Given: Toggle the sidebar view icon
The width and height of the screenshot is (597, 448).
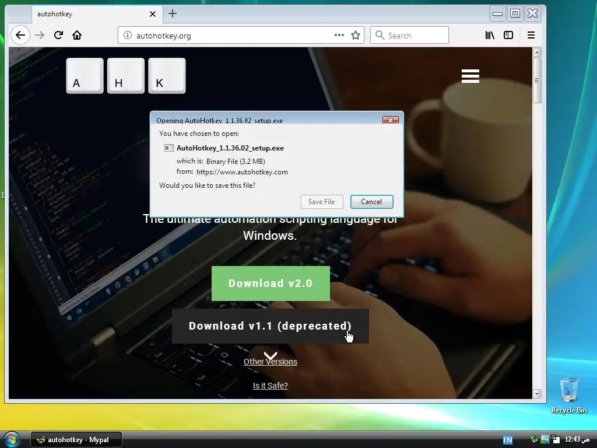Looking at the screenshot, I should coord(508,36).
